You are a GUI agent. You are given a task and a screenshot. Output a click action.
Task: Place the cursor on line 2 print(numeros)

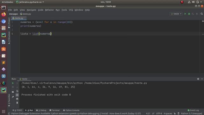pos(31,26)
